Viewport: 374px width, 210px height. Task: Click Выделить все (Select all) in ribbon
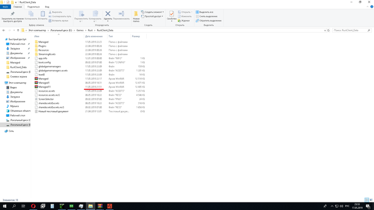coord(205,12)
